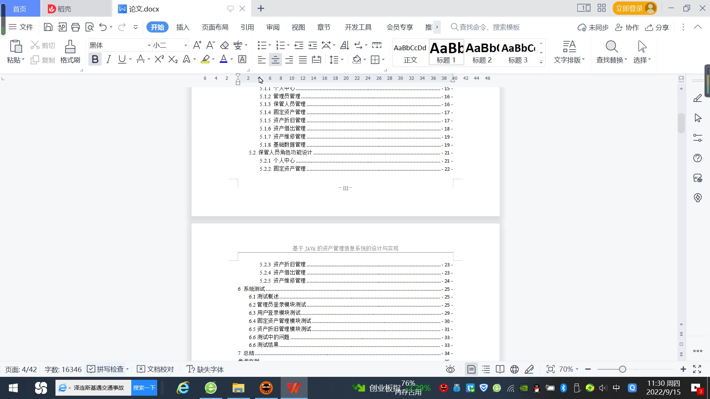Viewport: 710px width, 399px height.
Task: Decrease paragraph indent
Action: point(299,45)
